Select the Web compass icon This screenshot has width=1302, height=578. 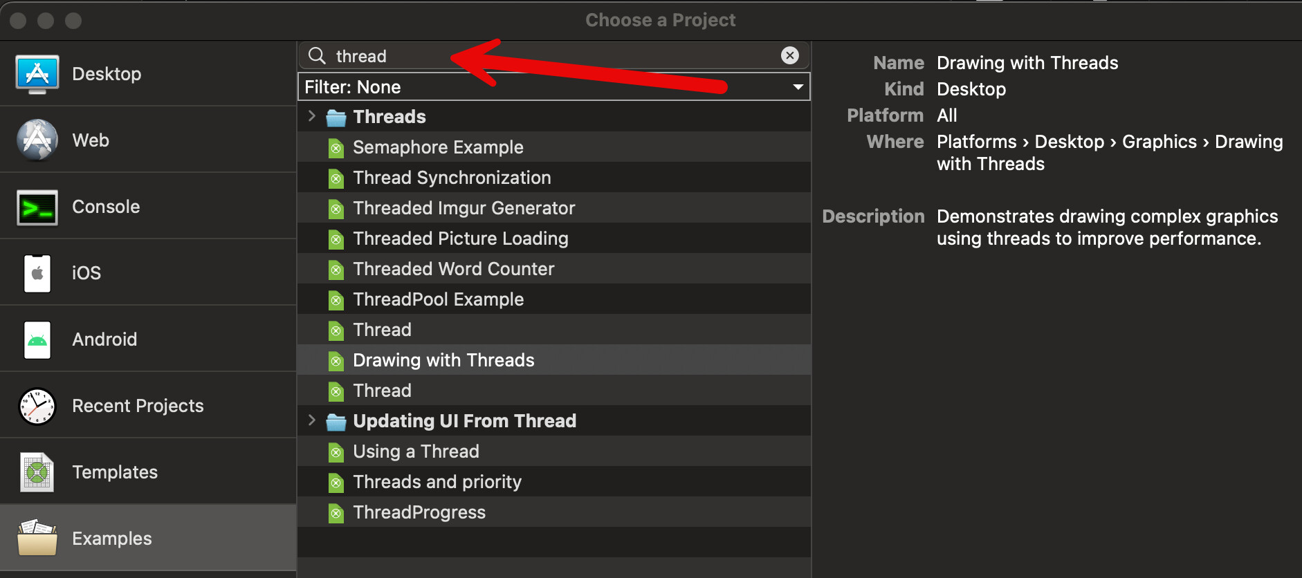tap(37, 140)
